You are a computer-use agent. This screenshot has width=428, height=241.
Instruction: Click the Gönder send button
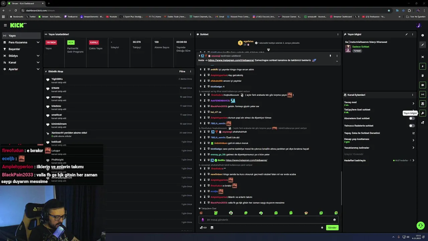coord(332,228)
